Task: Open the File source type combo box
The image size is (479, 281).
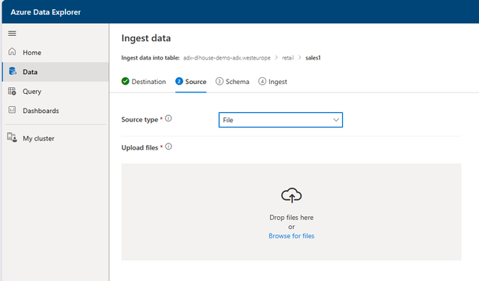Action: click(280, 120)
